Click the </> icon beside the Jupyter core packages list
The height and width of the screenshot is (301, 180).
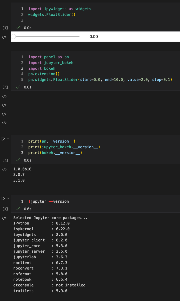click(5, 218)
